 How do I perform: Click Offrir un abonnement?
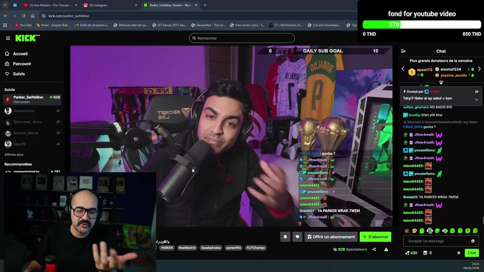[331, 237]
